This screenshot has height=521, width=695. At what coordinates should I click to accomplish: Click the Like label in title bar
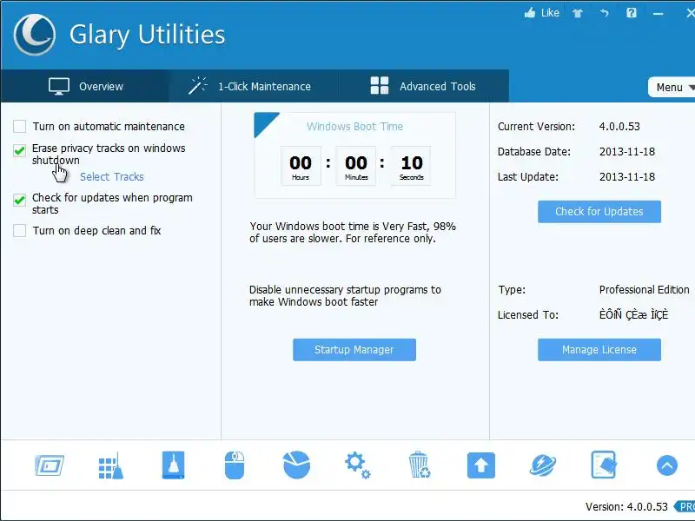(x=550, y=13)
